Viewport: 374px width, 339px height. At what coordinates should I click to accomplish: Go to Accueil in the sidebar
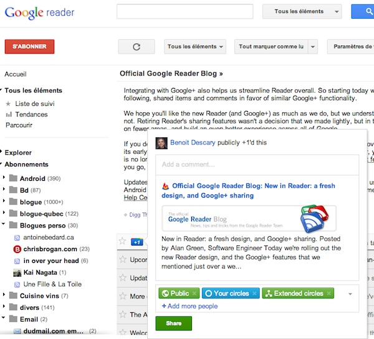[x=16, y=74]
